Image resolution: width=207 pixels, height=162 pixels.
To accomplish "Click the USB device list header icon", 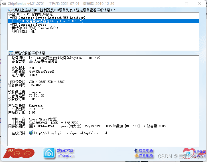I will (11, 10).
